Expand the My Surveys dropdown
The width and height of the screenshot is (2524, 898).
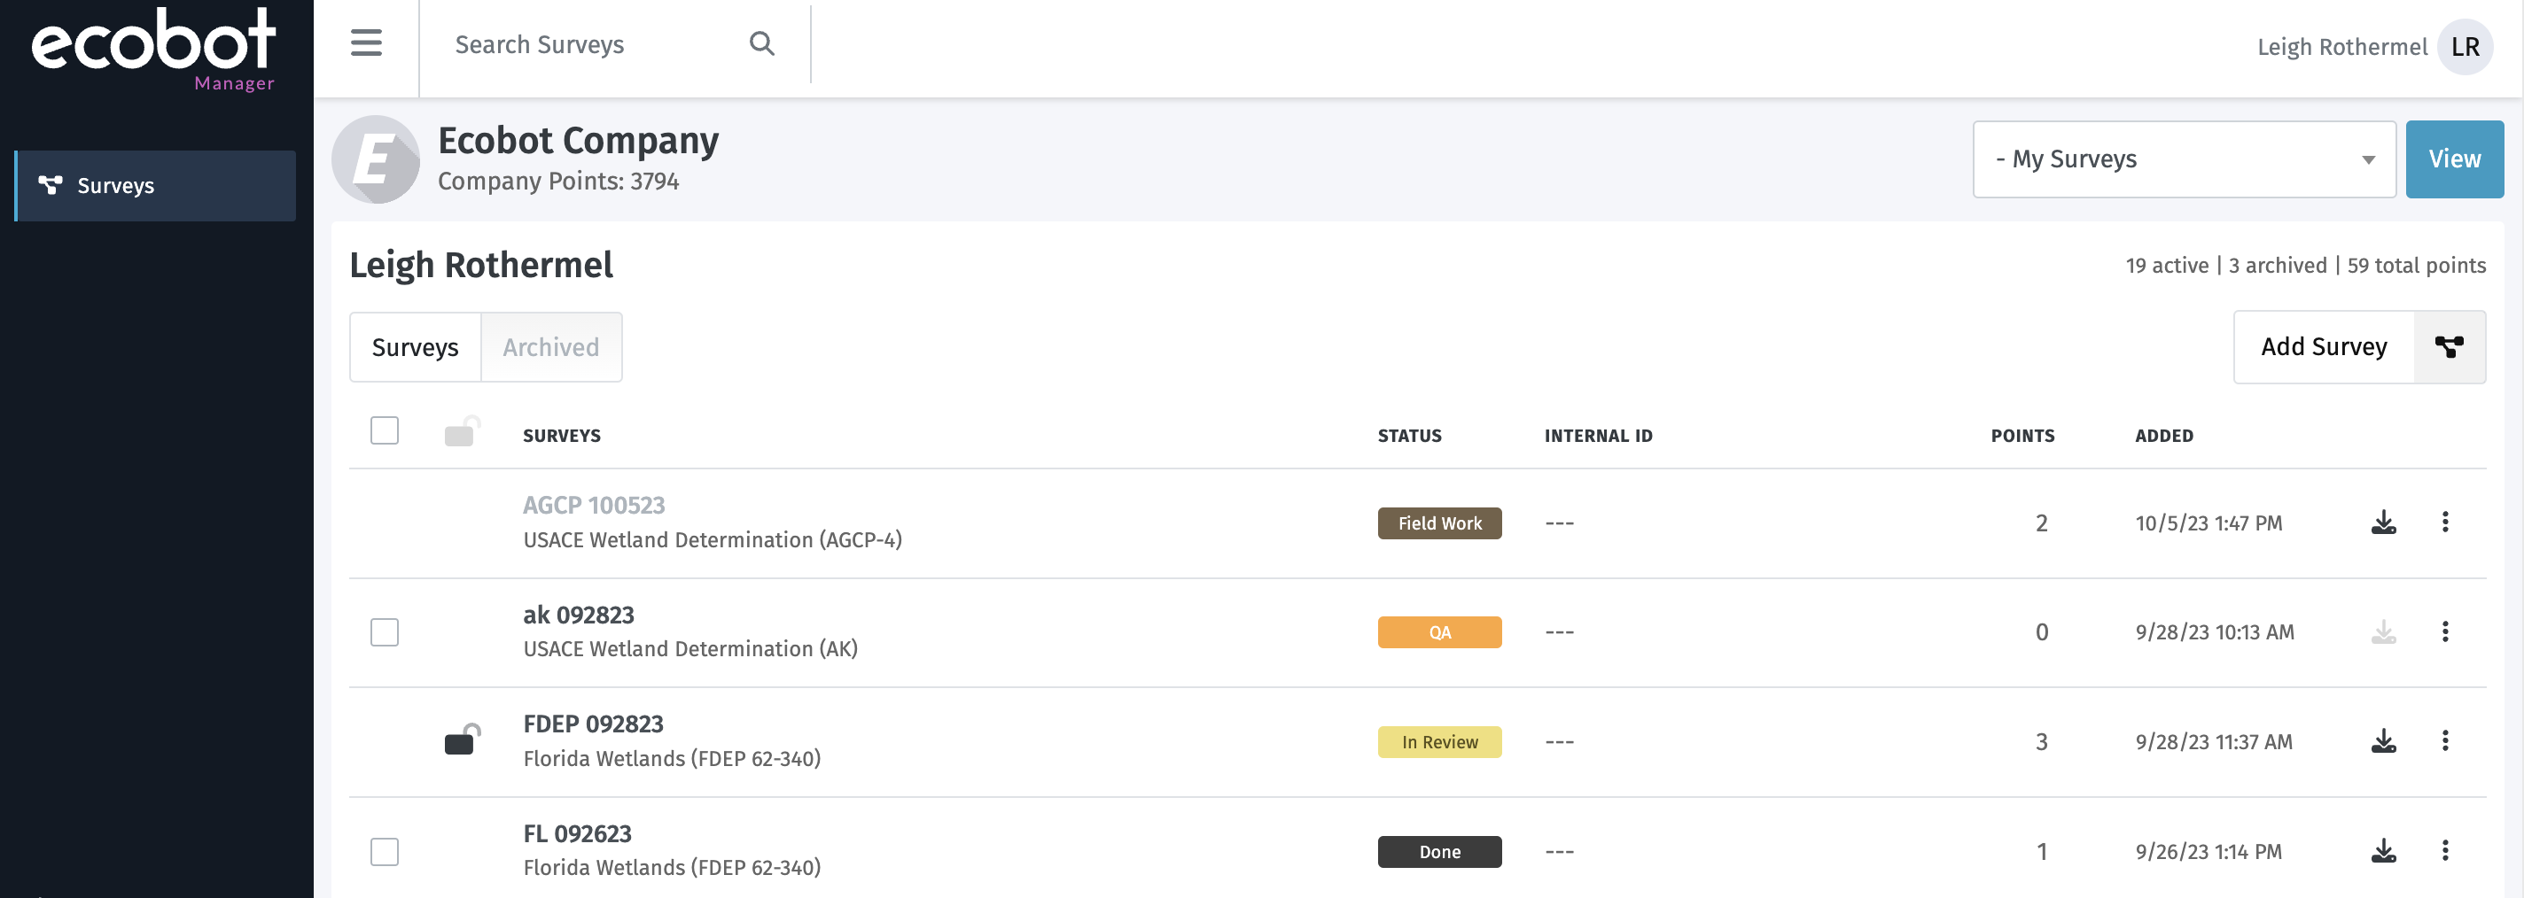2183,159
